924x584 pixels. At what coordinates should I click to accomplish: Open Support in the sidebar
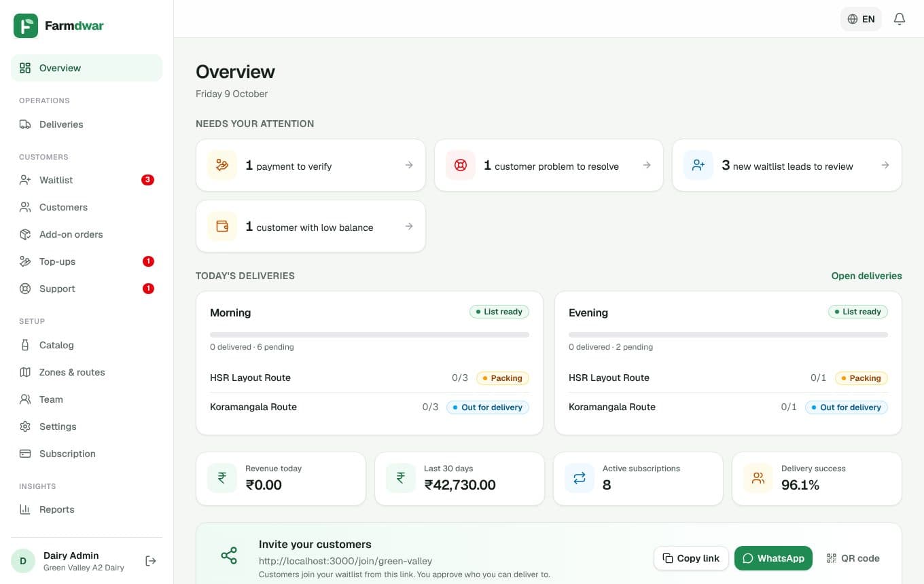87,289
